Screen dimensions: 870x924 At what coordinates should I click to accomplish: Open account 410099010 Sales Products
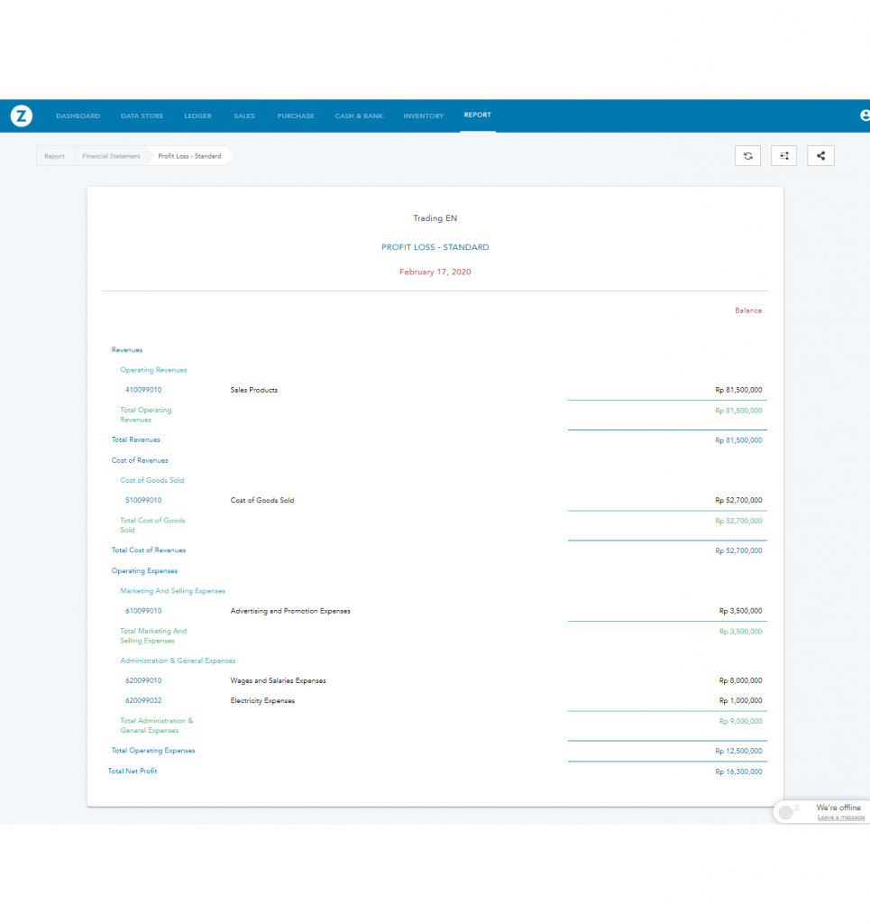point(143,390)
